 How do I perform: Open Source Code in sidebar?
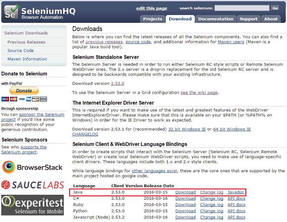(21, 50)
